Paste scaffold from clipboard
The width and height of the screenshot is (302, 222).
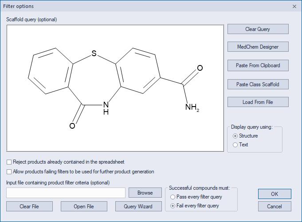tap(258, 65)
